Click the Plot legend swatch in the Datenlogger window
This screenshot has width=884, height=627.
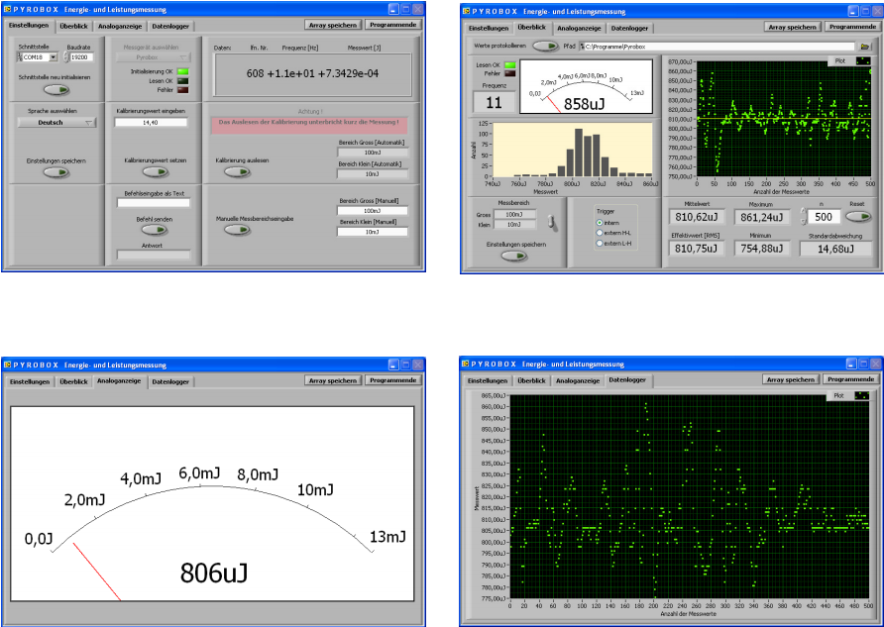pyautogui.click(x=861, y=395)
